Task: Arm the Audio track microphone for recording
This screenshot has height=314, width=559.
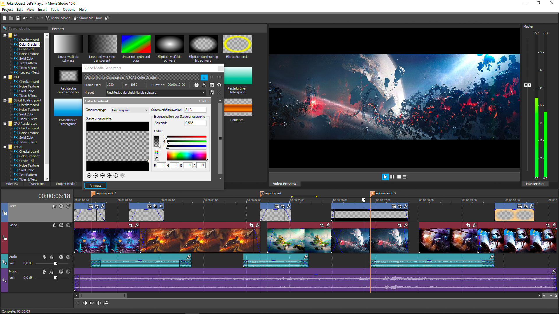Action: pyautogui.click(x=44, y=257)
